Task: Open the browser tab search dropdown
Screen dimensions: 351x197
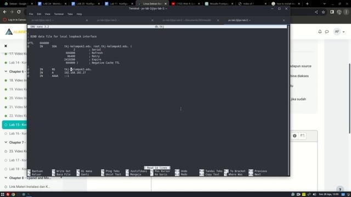Action: [x=324, y=4]
